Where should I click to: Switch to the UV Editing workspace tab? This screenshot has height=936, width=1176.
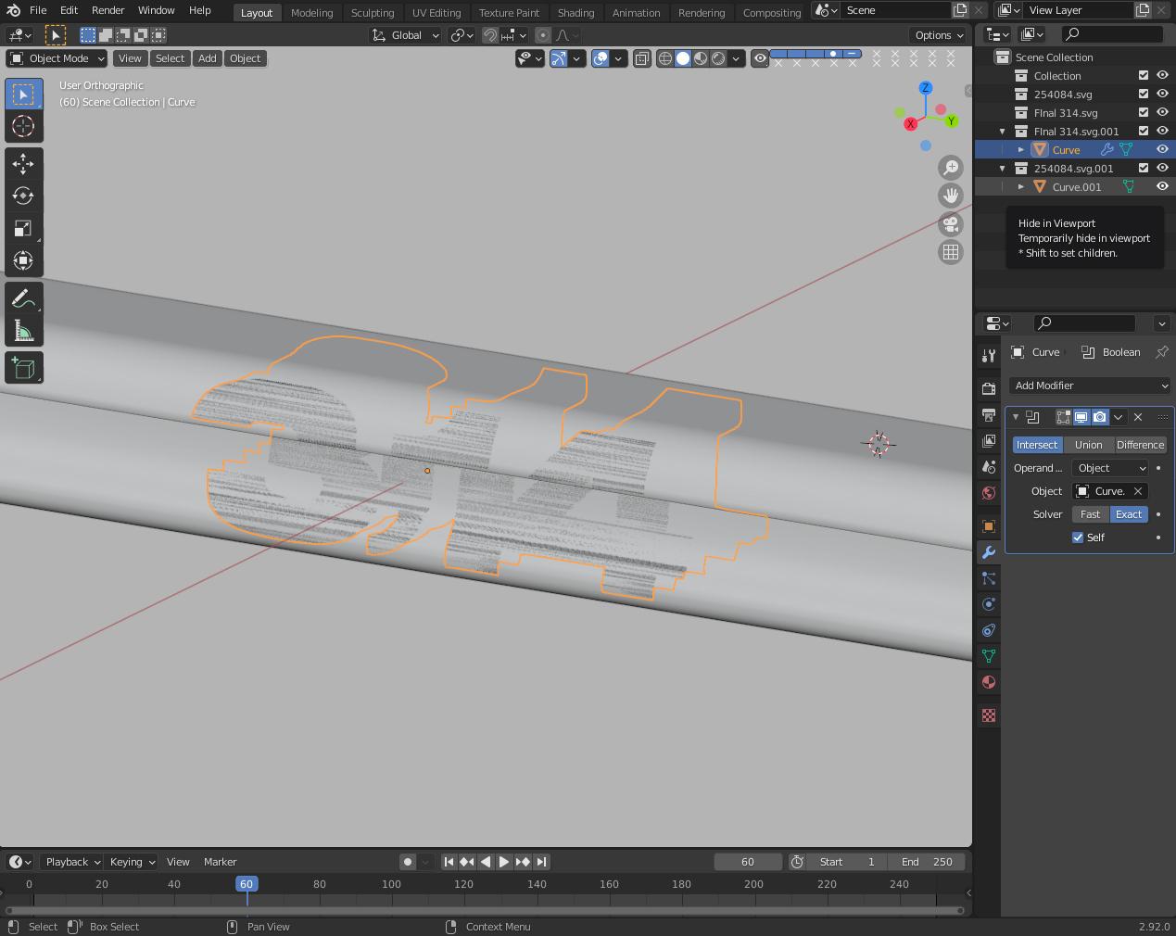pos(436,13)
